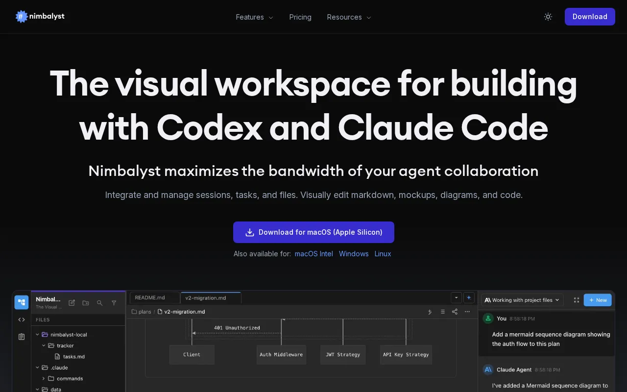Switch to the v2-migration.md tab
The height and width of the screenshot is (392, 627).
click(x=211, y=298)
